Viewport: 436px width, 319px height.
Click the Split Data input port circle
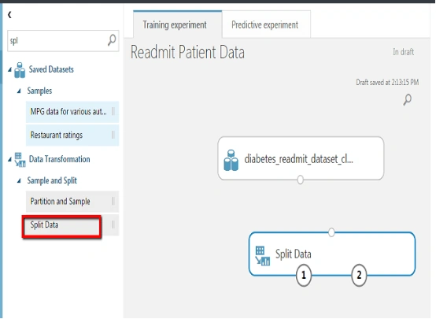[331, 232]
